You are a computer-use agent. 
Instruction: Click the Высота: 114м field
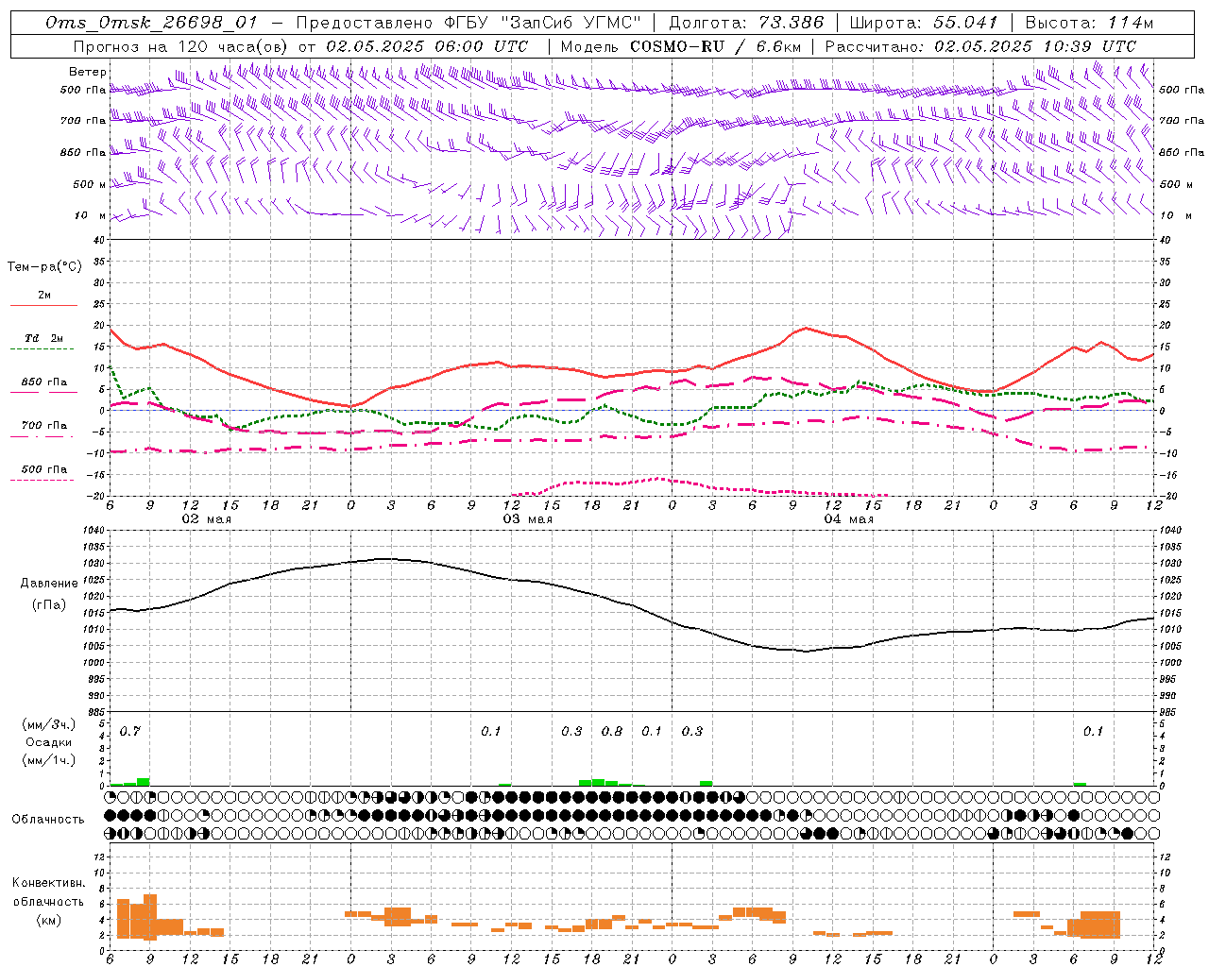[x=1089, y=24]
